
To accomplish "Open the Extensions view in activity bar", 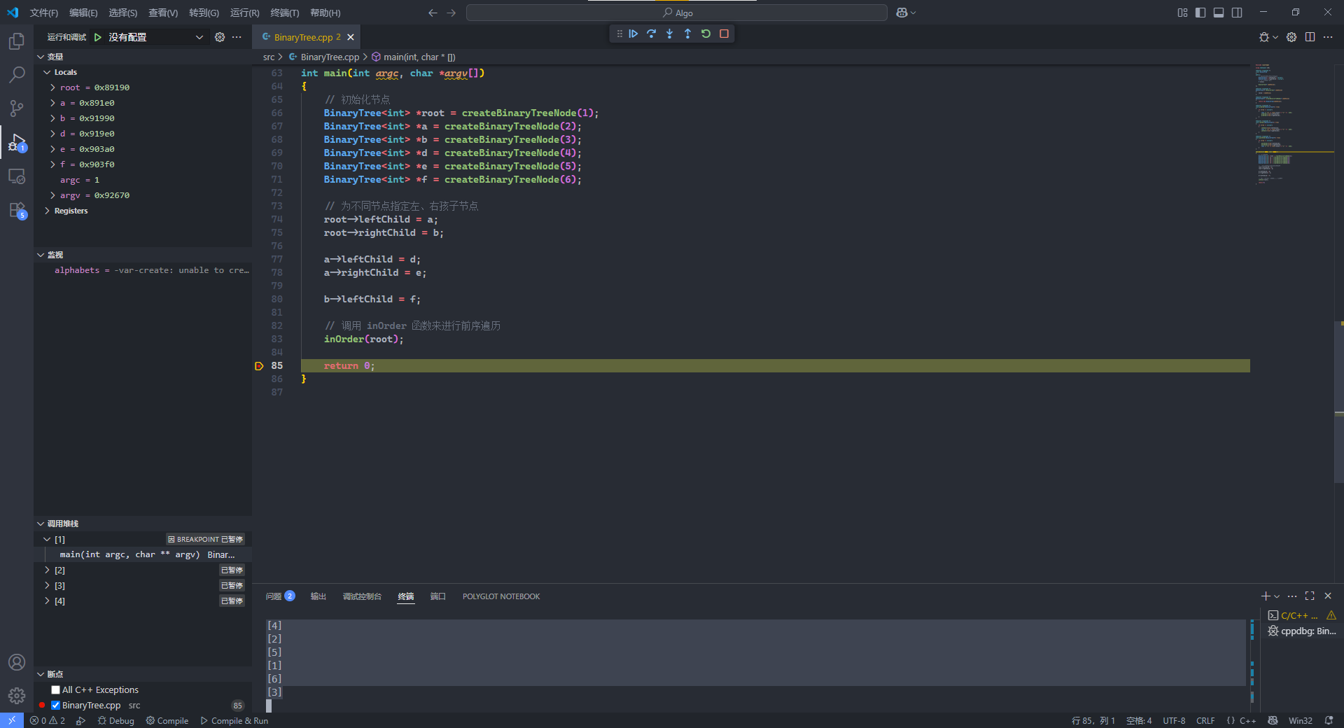I will tap(17, 210).
